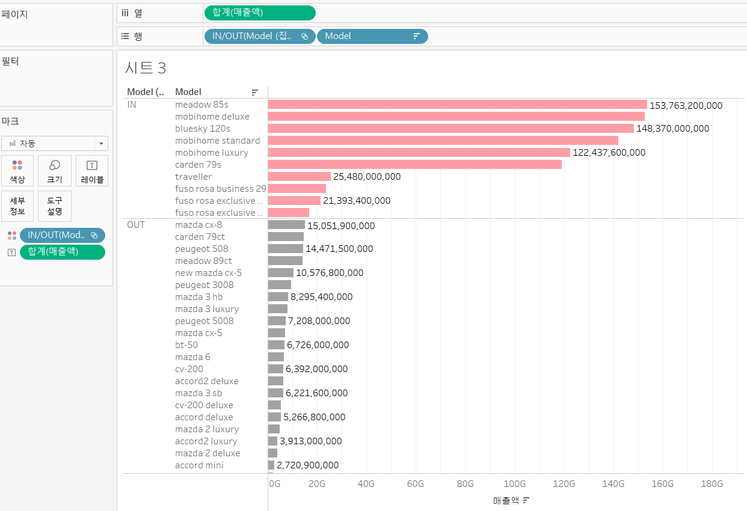Click the peugeot 3008 row label
This screenshot has width=747, height=511.
point(204,285)
